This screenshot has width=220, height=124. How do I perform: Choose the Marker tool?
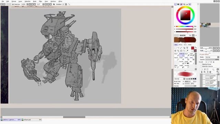click(x=176, y=59)
